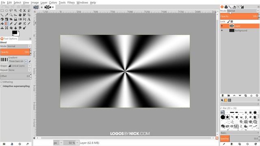Lower the selected layer

click(240, 96)
